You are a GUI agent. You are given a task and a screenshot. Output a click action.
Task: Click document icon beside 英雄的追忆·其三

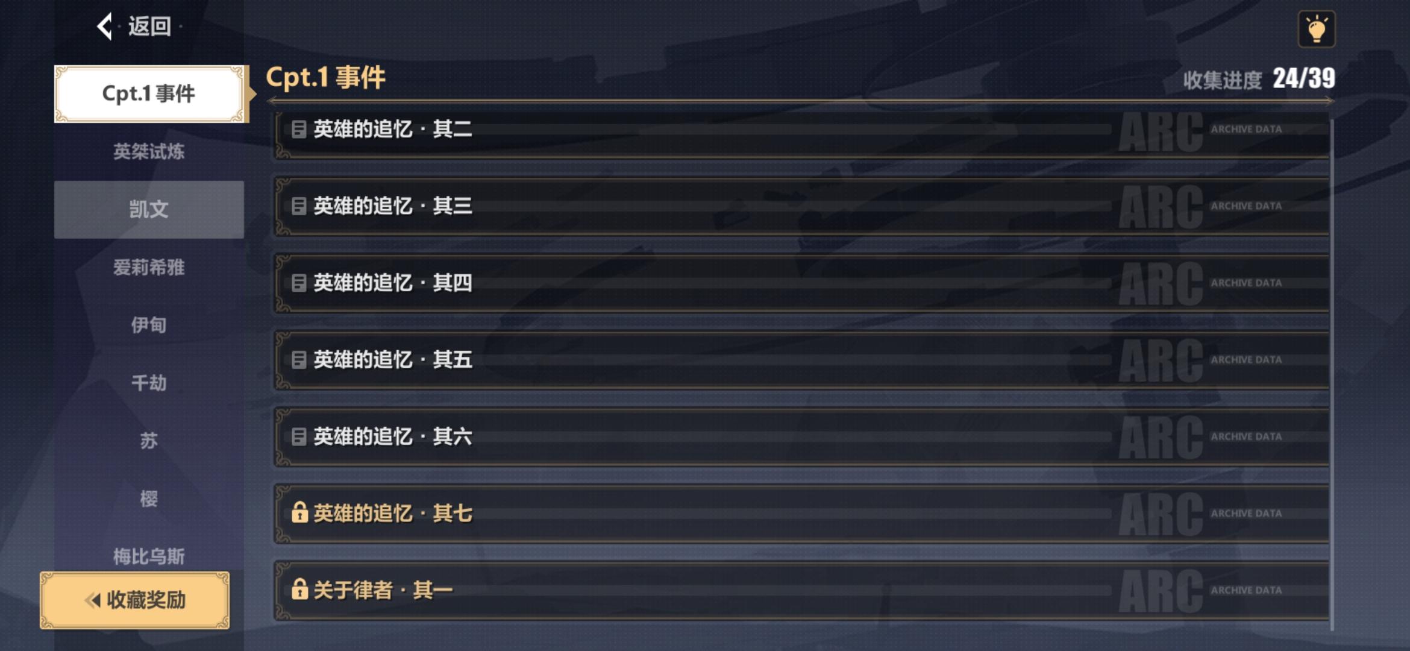(x=298, y=206)
